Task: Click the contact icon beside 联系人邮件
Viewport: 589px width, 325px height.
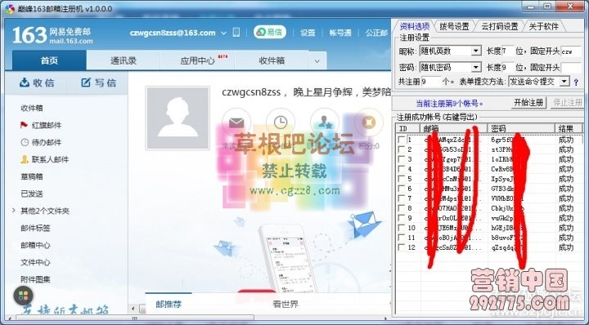Action: (25, 159)
